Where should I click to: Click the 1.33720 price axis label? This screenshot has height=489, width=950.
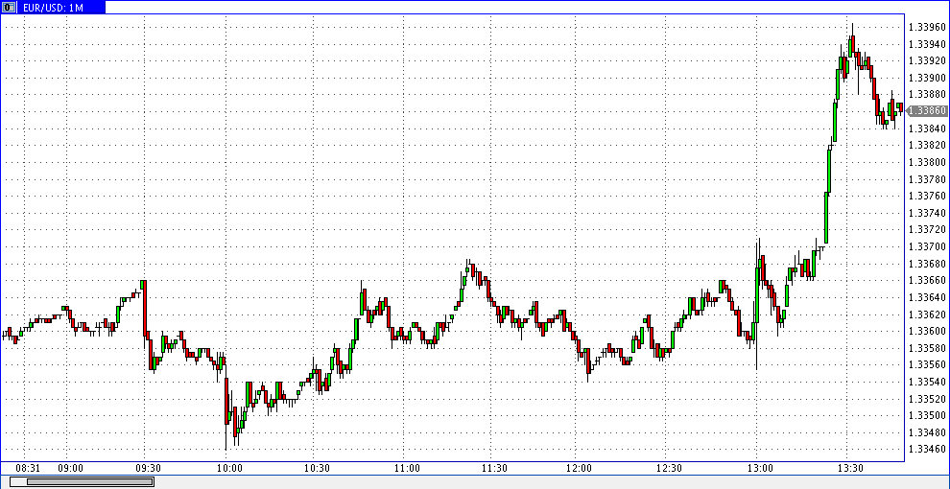928,229
